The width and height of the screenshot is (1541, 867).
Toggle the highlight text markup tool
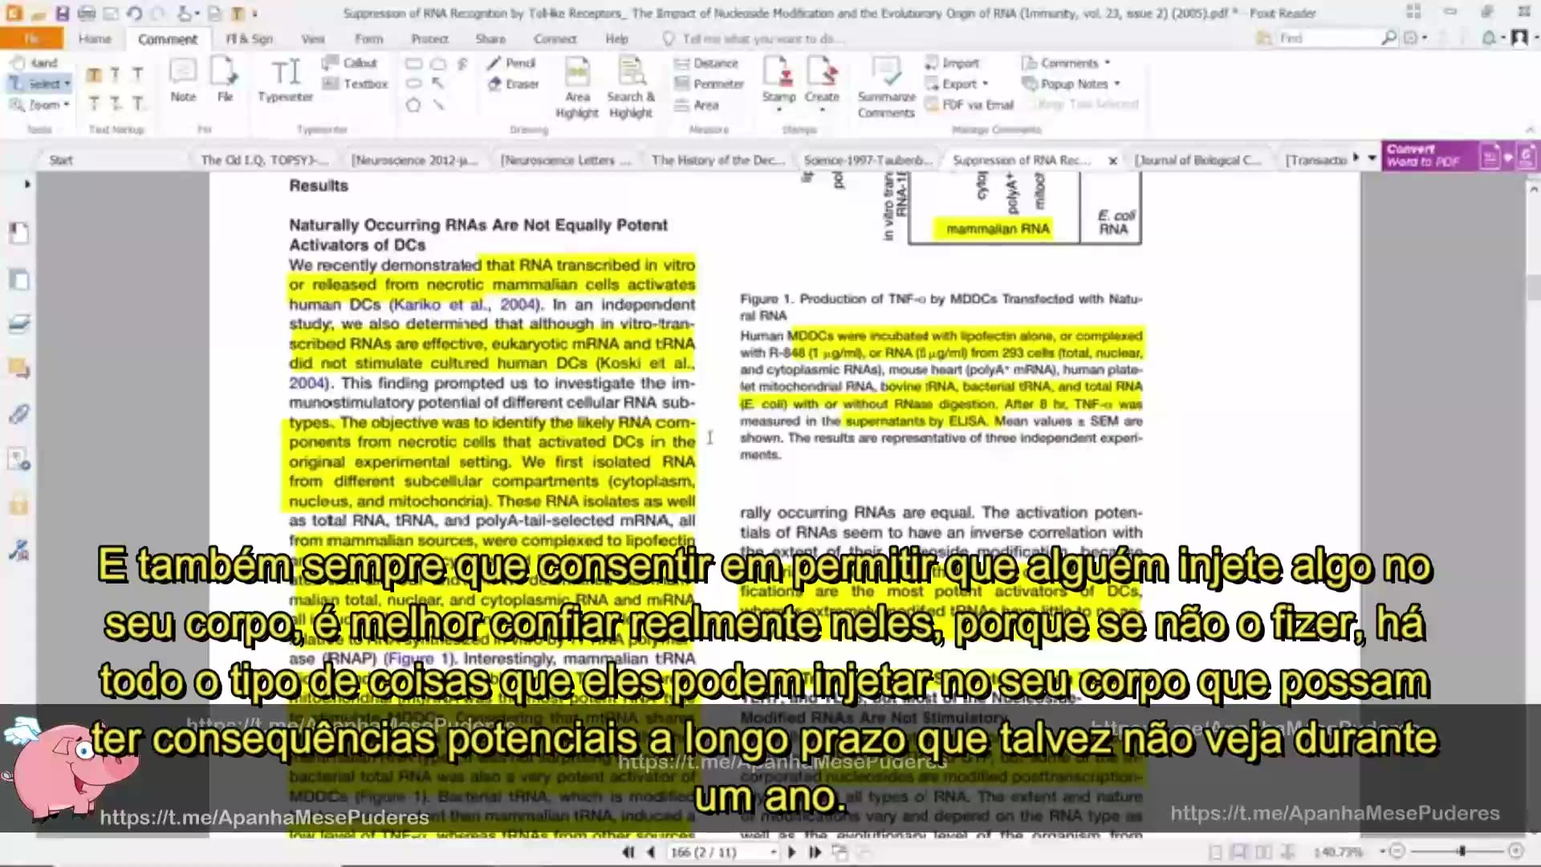click(94, 75)
